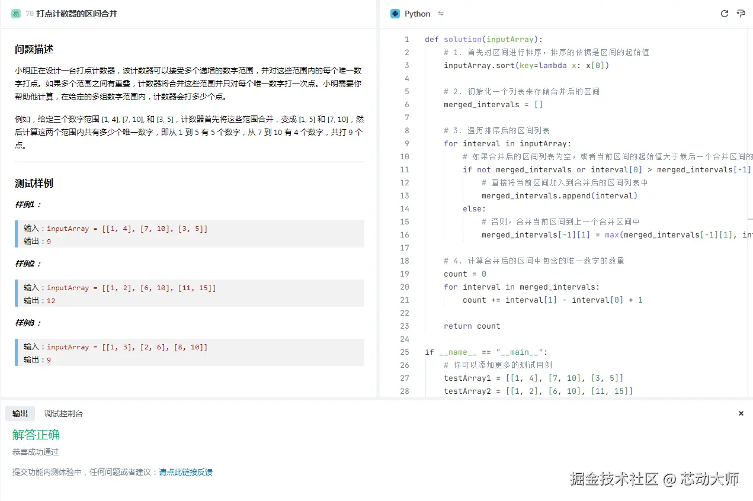Click the code format paint-roller icon

click(741, 14)
